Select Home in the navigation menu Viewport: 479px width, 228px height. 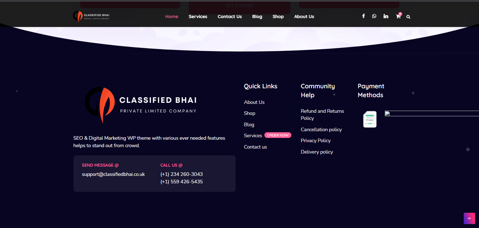coord(172,16)
